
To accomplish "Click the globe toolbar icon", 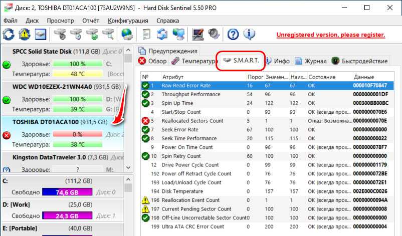I will pos(127,35).
